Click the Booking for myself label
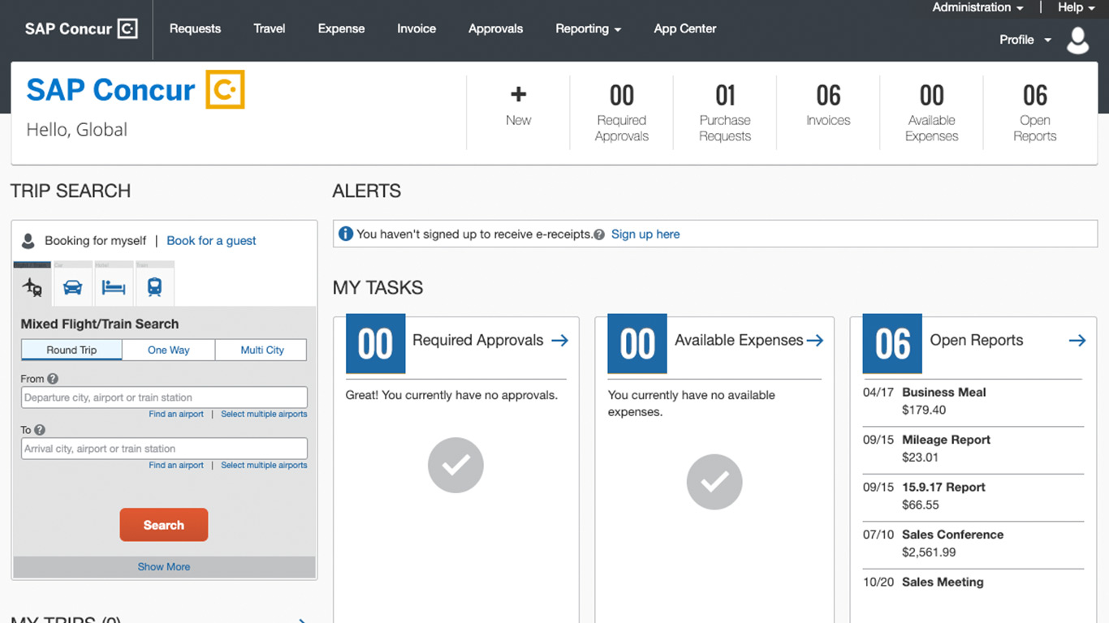 point(96,241)
